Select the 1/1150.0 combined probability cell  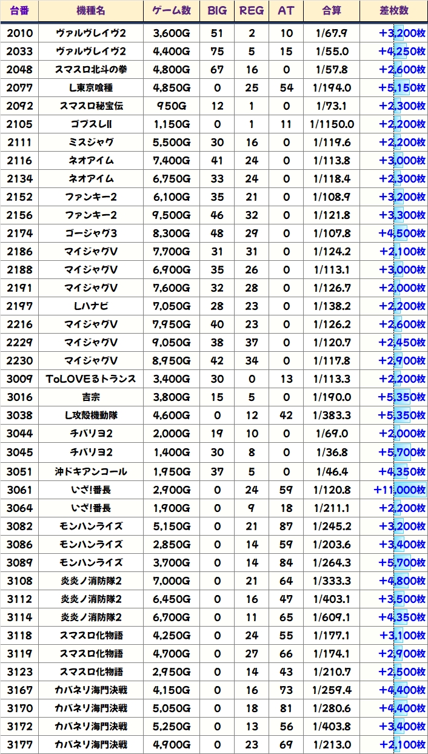(332, 124)
